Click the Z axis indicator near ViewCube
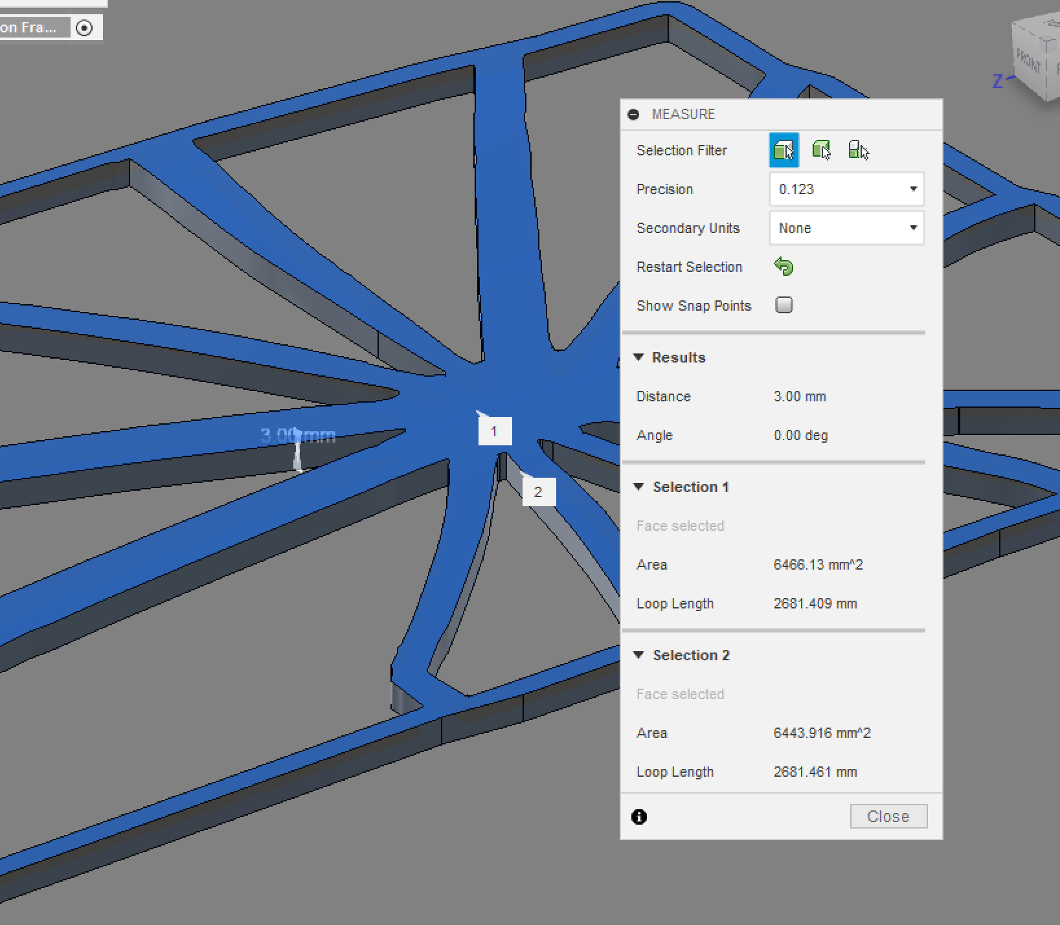Image resolution: width=1060 pixels, height=925 pixels. click(998, 82)
